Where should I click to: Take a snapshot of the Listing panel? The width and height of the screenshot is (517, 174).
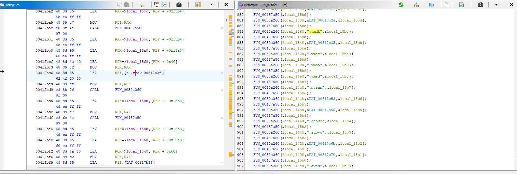pyautogui.click(x=179, y=5)
